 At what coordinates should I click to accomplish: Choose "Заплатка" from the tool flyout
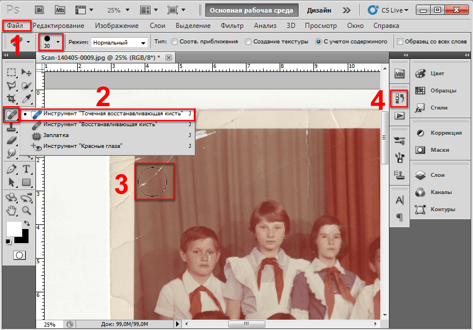(107, 135)
